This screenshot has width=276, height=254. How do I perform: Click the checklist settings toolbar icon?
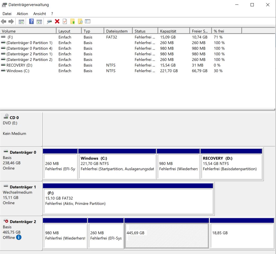point(87,21)
